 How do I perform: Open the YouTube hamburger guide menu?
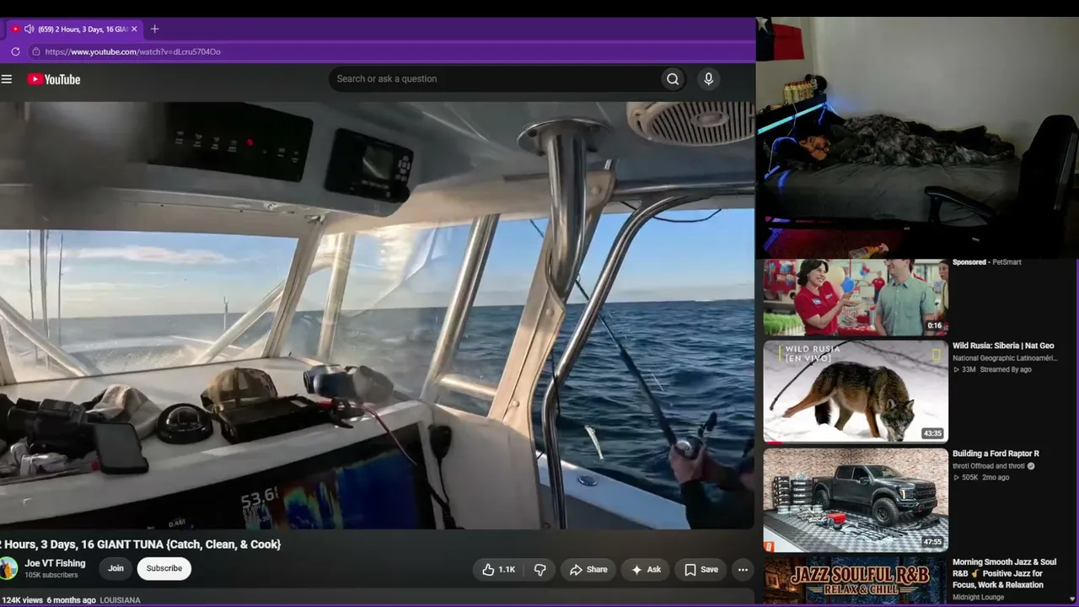[x=7, y=79]
